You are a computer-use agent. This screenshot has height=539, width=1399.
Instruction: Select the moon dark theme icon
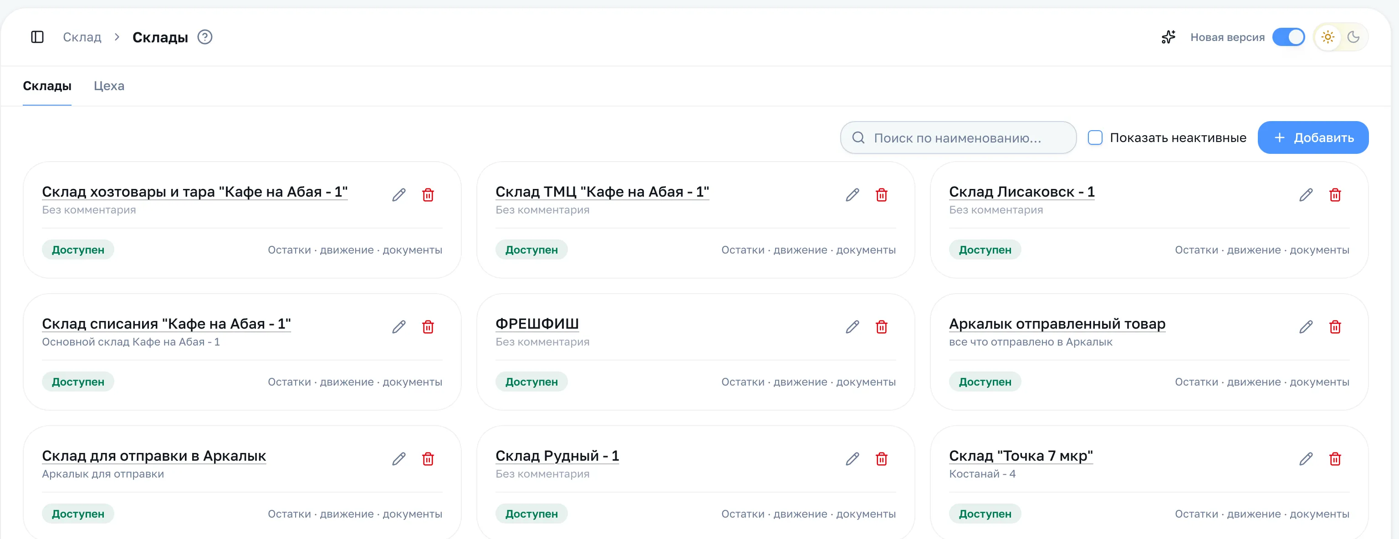click(x=1353, y=37)
